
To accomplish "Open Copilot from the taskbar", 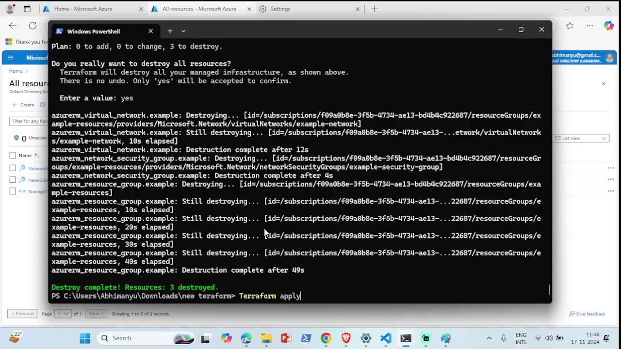I will 226,338.
